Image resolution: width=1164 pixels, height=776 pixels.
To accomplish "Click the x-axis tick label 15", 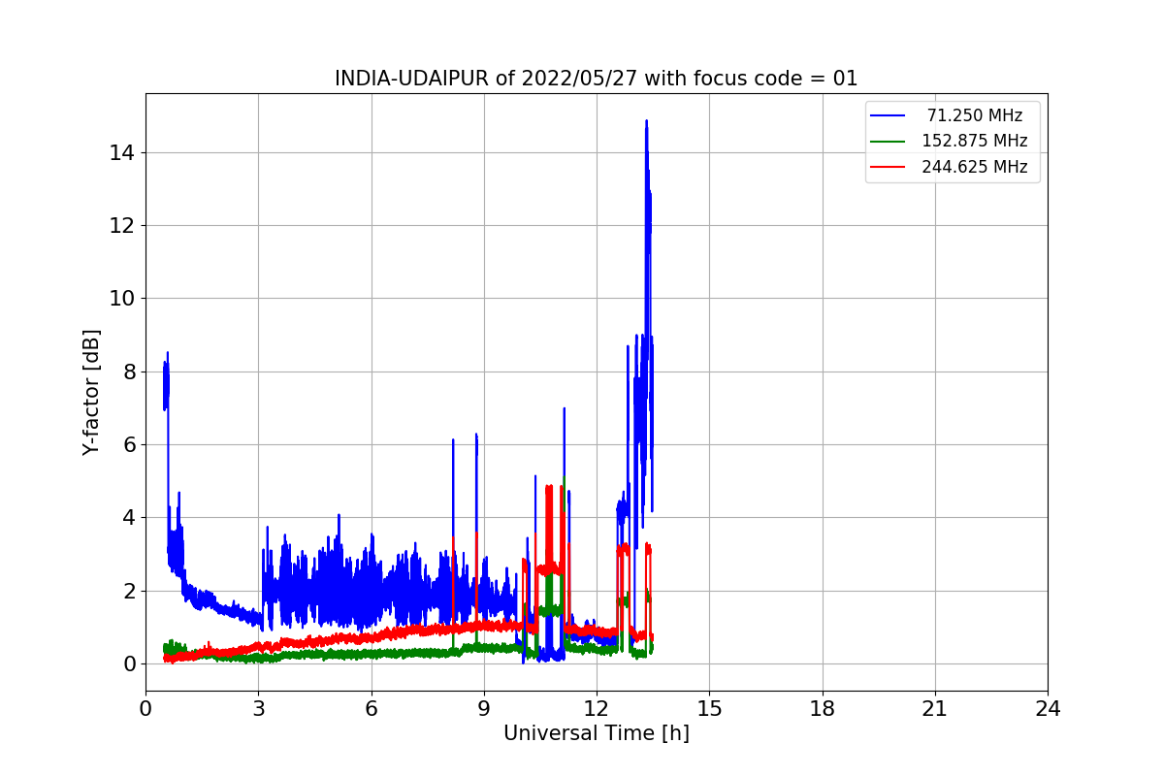I will click(x=709, y=709).
